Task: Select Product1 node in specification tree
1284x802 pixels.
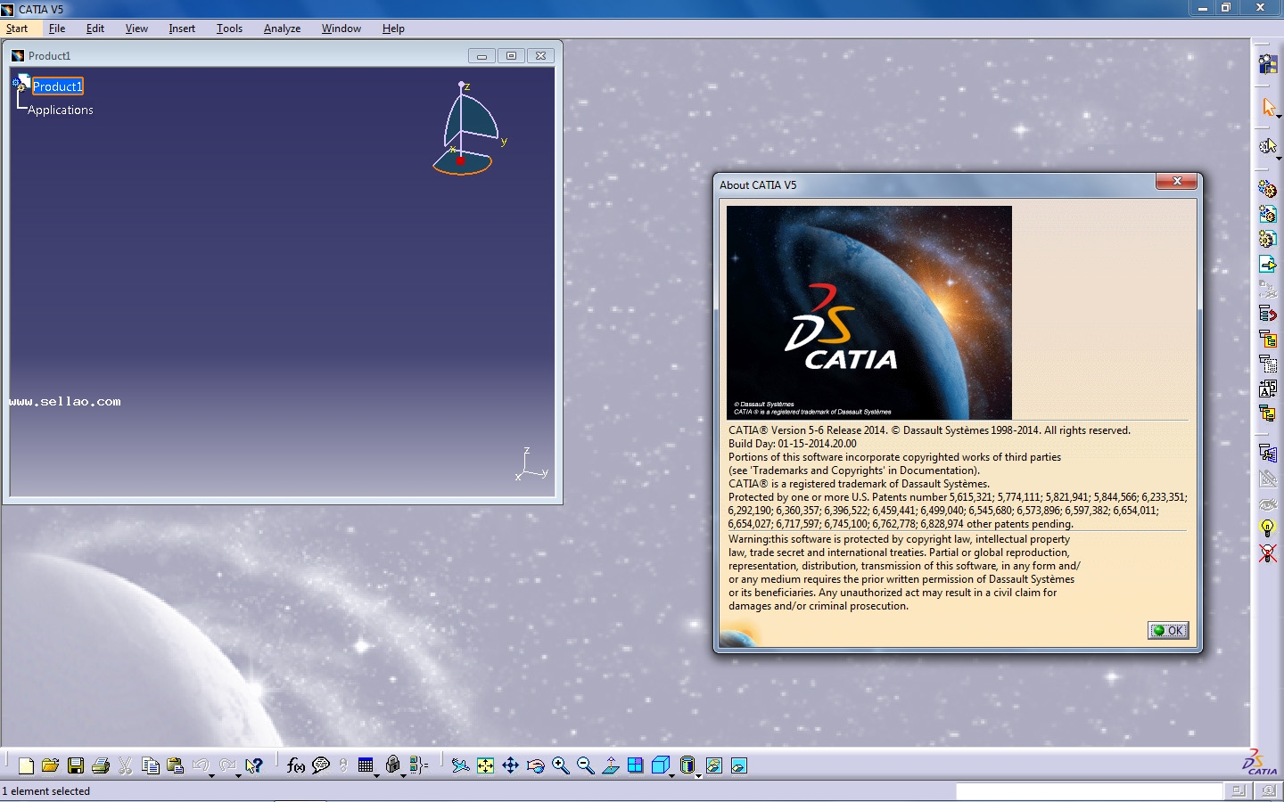Action: (58, 86)
